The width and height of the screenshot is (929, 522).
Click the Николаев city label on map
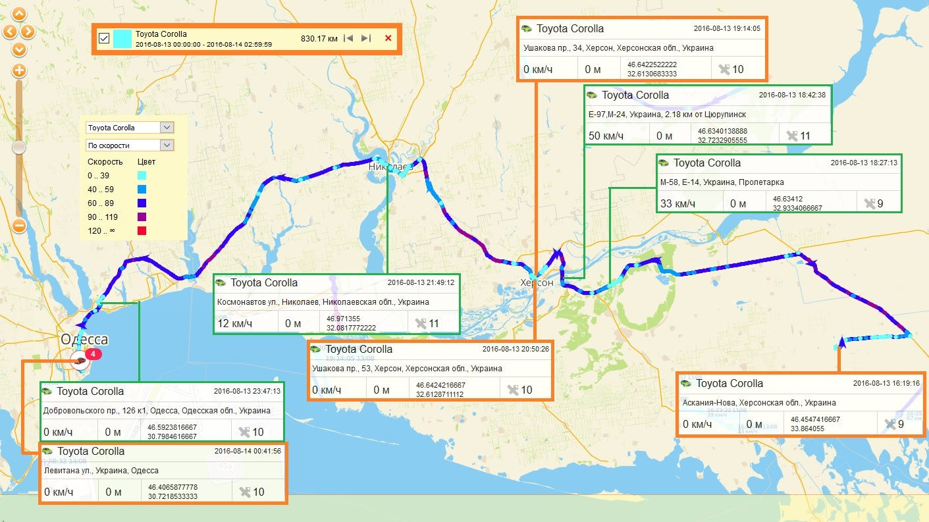pyautogui.click(x=390, y=167)
